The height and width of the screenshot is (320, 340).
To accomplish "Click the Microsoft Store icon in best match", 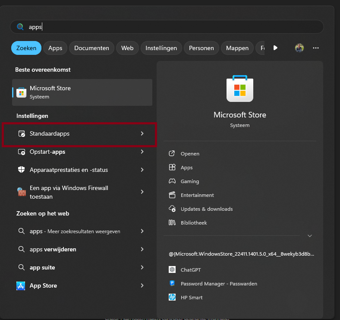I will pyautogui.click(x=22, y=93).
